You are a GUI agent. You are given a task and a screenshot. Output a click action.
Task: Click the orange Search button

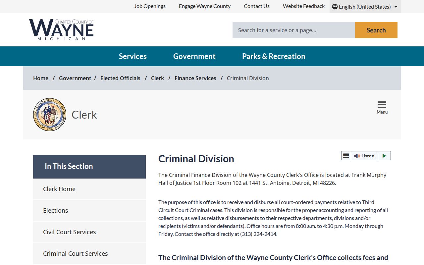(376, 30)
